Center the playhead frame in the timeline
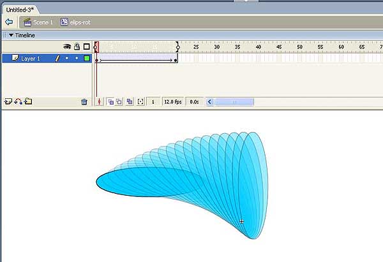 [x=98, y=101]
